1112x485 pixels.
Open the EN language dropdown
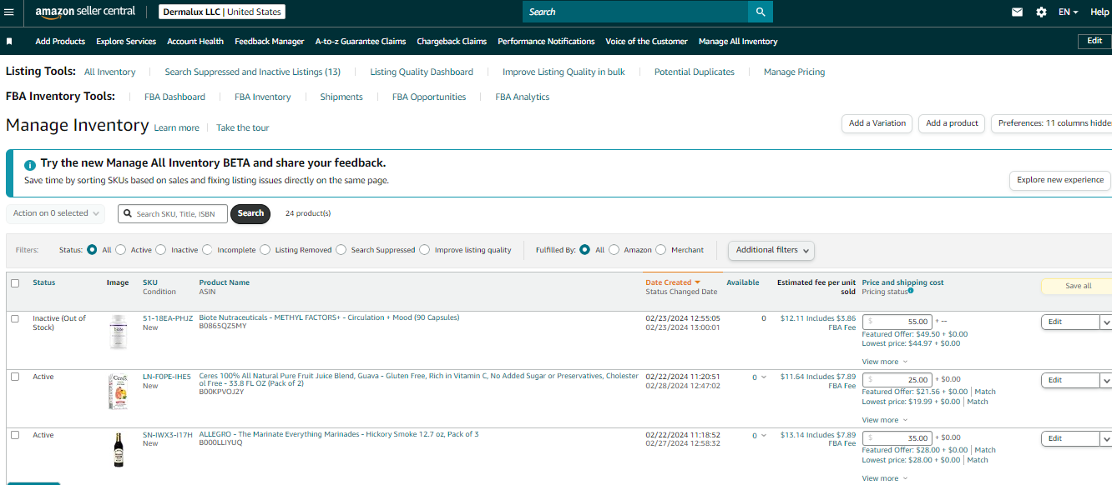pyautogui.click(x=1069, y=12)
